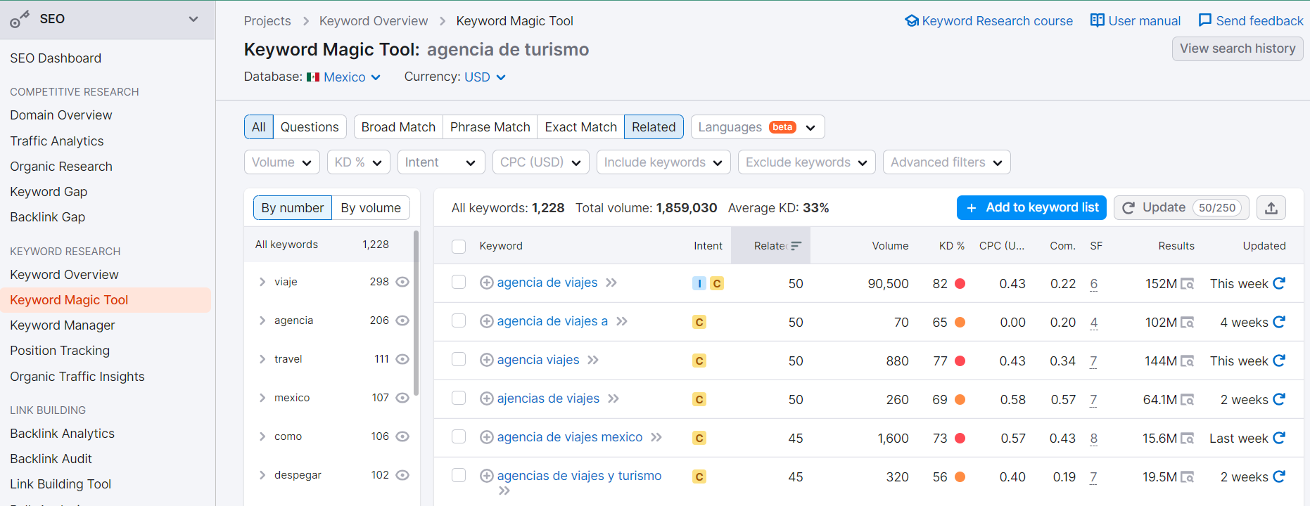Open Include keywords dropdown
Screen dimensions: 1310x506
click(663, 162)
